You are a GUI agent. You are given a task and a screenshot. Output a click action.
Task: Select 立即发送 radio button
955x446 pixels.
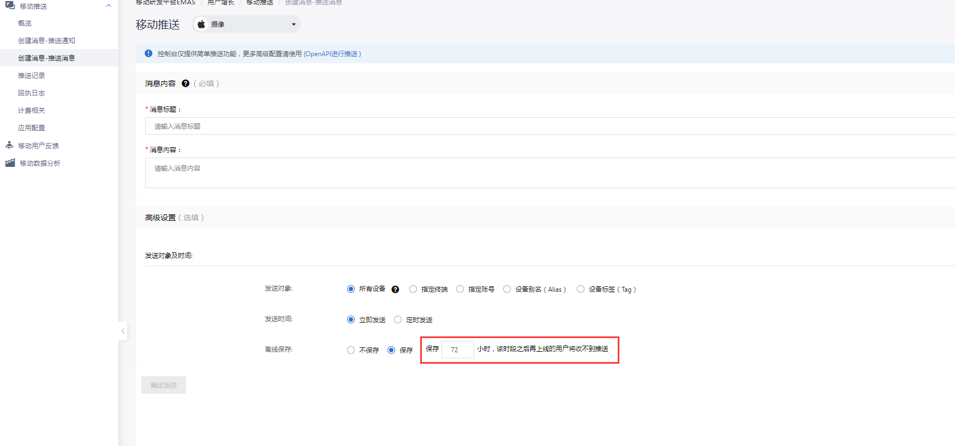(x=351, y=320)
